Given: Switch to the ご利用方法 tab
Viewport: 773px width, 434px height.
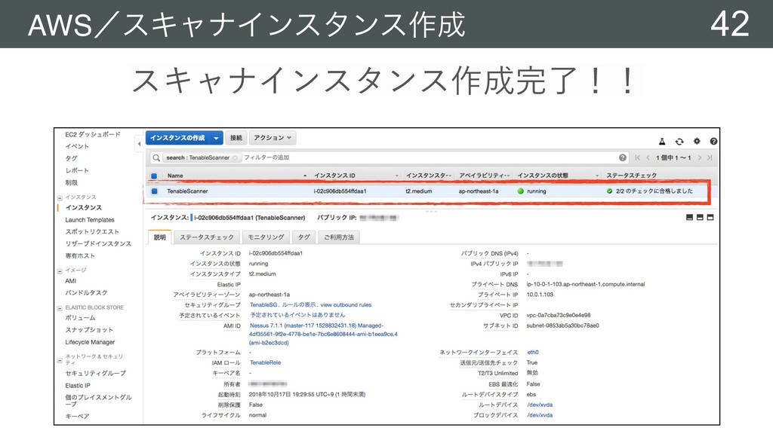Looking at the screenshot, I should click(339, 237).
